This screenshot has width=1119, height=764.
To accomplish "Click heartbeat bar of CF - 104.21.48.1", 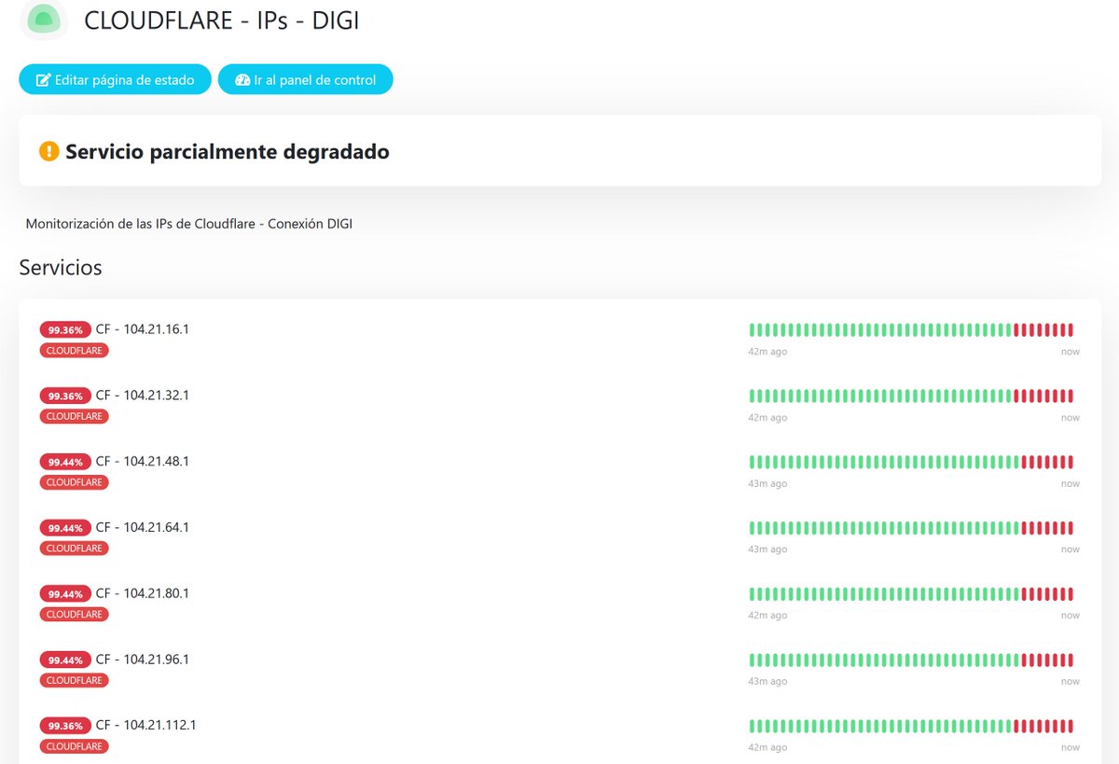I will 912,462.
